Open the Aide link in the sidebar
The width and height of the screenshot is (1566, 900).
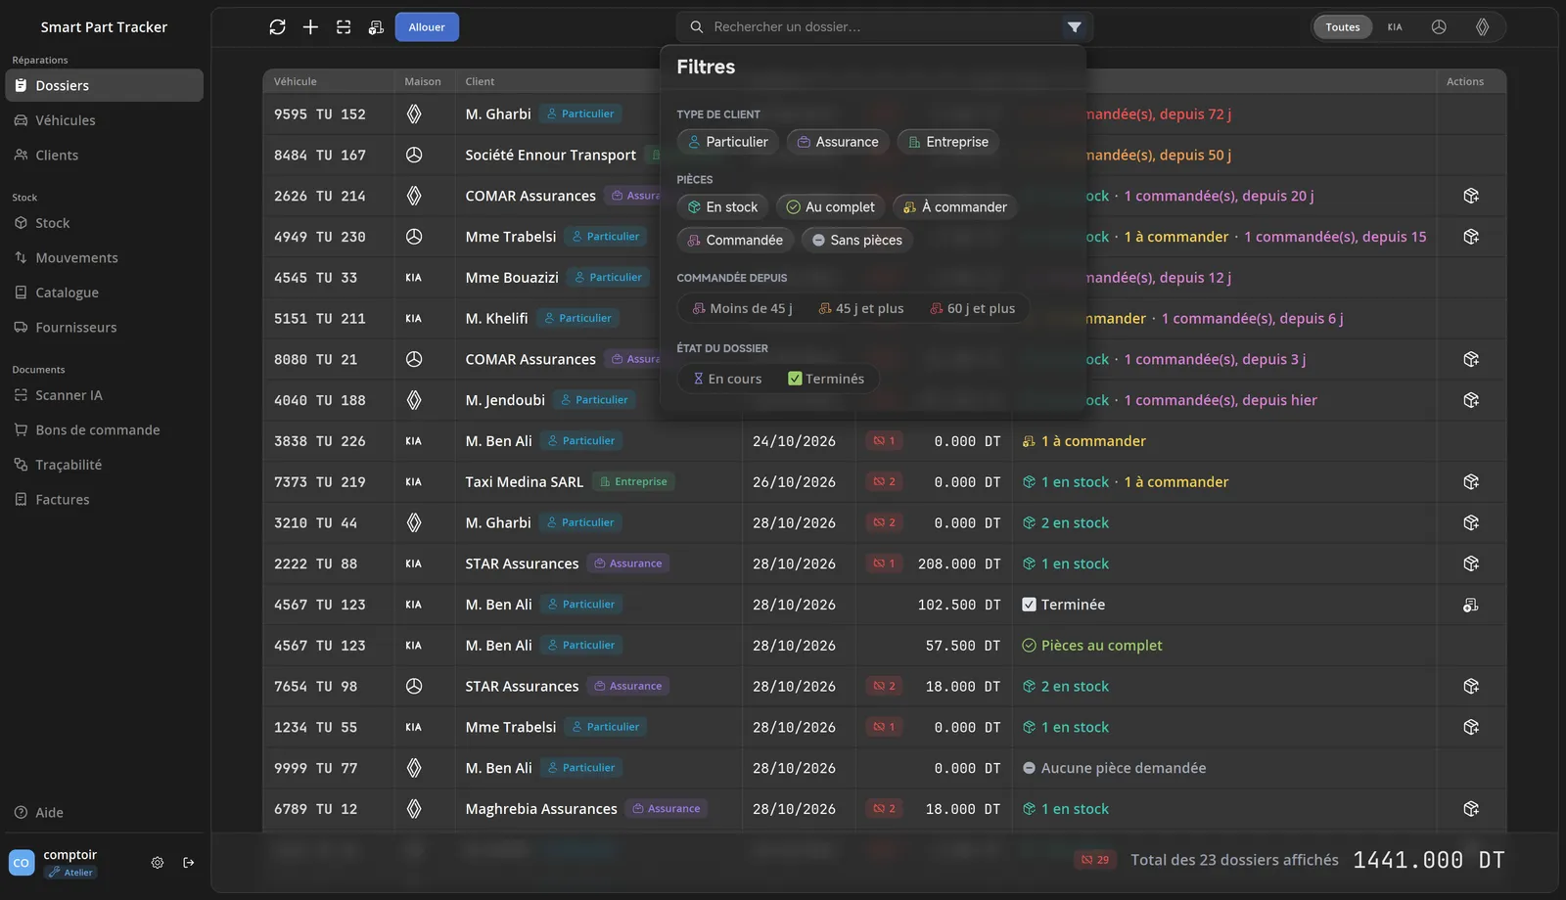(x=105, y=813)
